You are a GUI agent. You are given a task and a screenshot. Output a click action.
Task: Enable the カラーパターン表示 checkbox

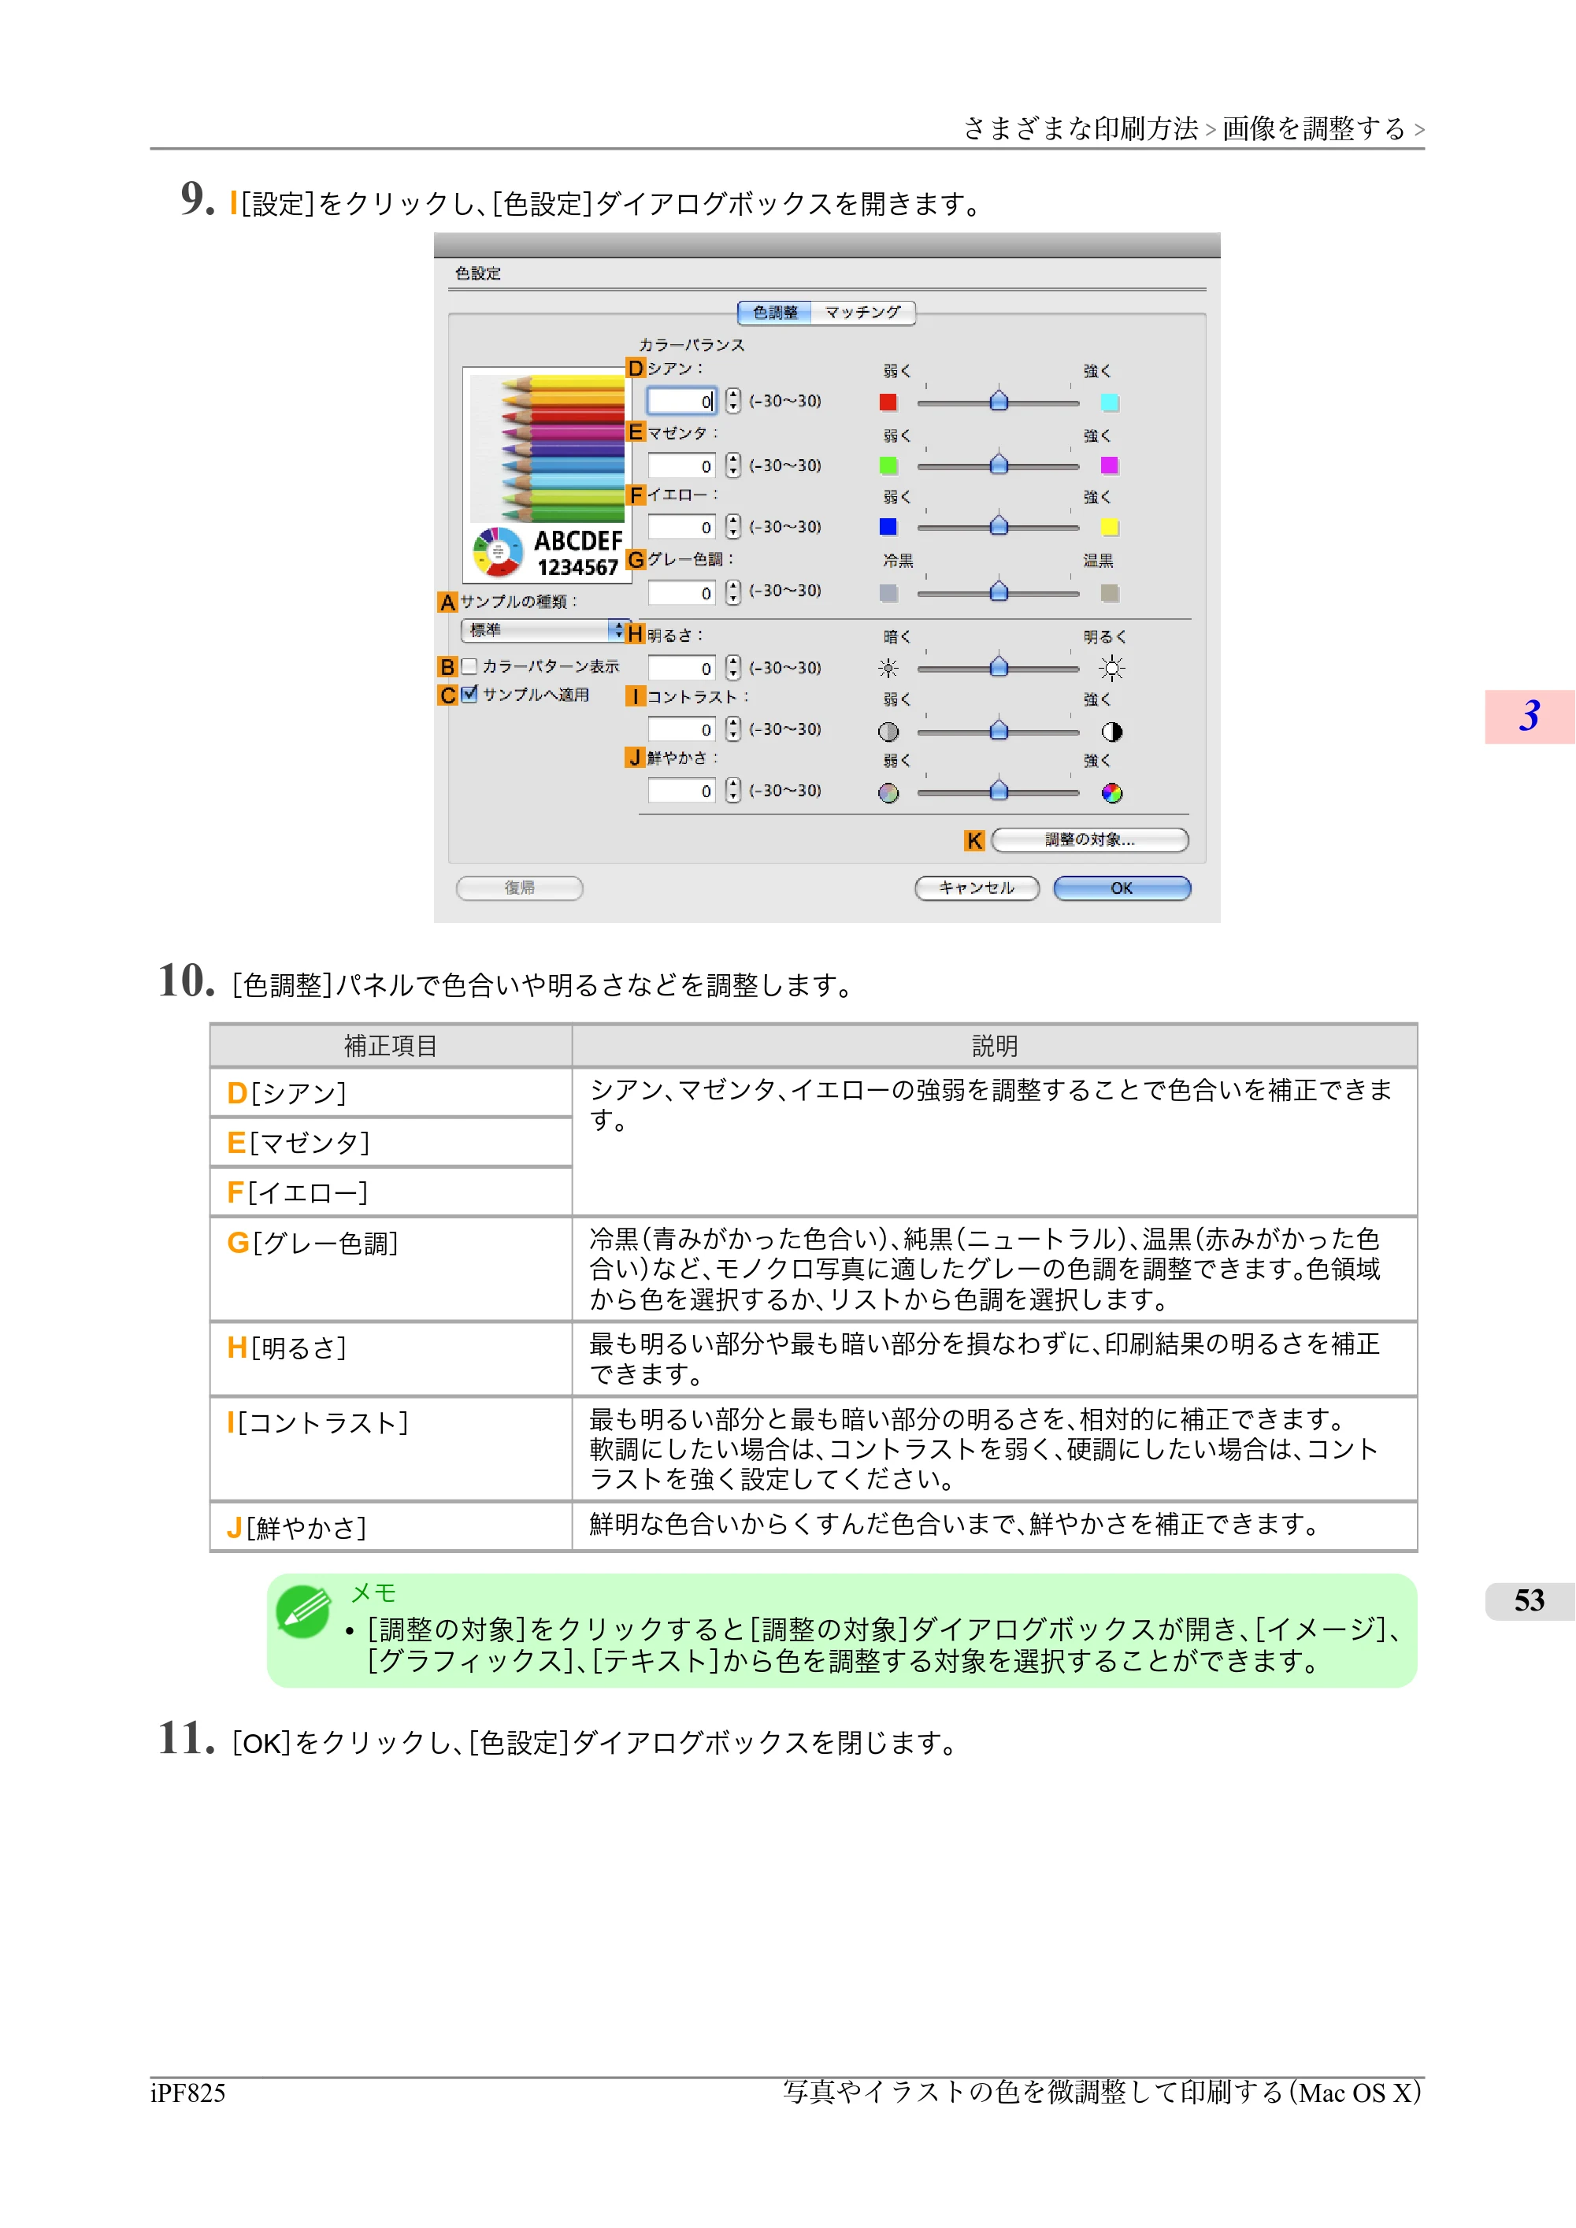click(469, 665)
